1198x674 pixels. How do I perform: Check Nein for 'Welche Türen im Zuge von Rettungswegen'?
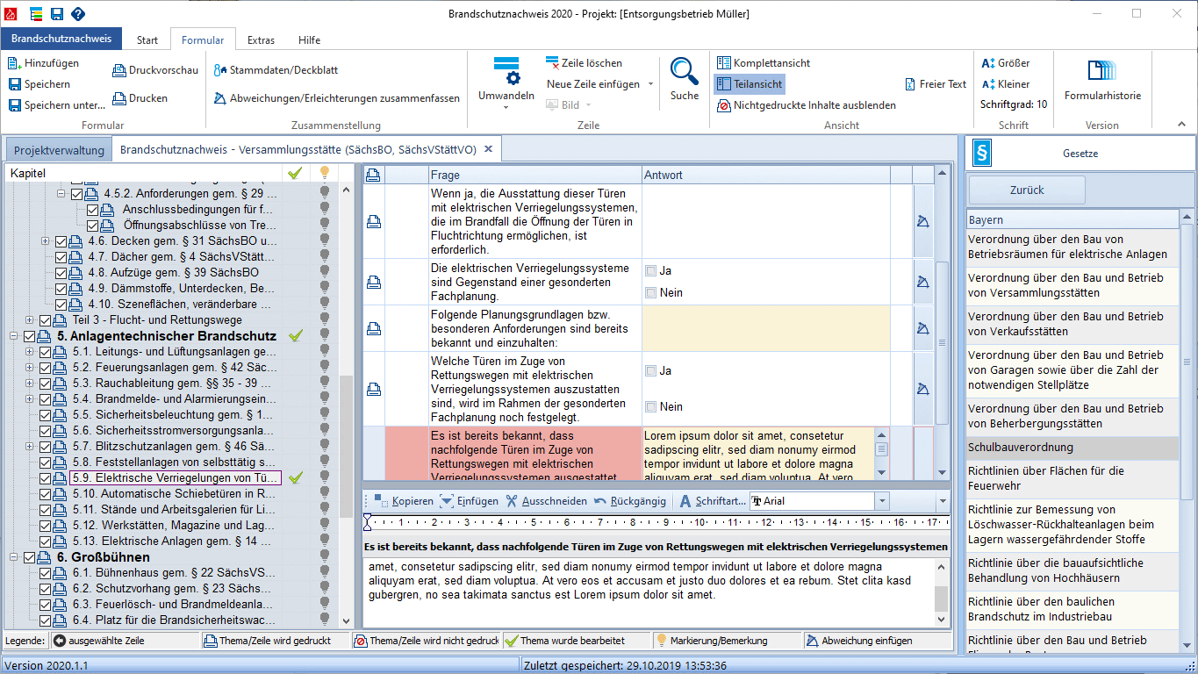pyautogui.click(x=650, y=406)
